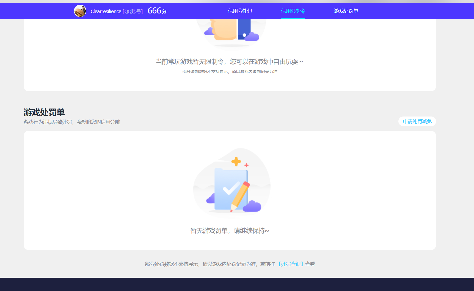Switch to the 信用限制令 tab
The height and width of the screenshot is (291, 474).
[x=293, y=11]
